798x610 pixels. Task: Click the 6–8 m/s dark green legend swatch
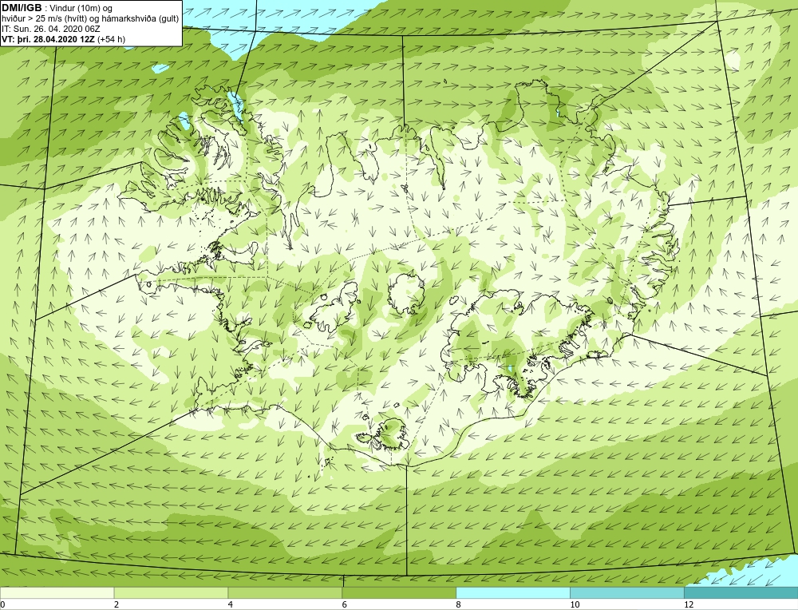coord(399,592)
